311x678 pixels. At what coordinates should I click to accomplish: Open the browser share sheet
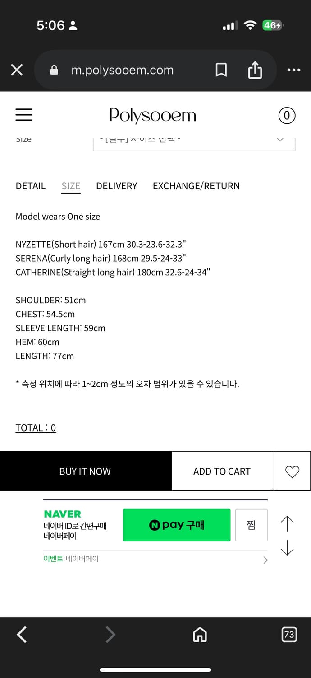point(255,70)
